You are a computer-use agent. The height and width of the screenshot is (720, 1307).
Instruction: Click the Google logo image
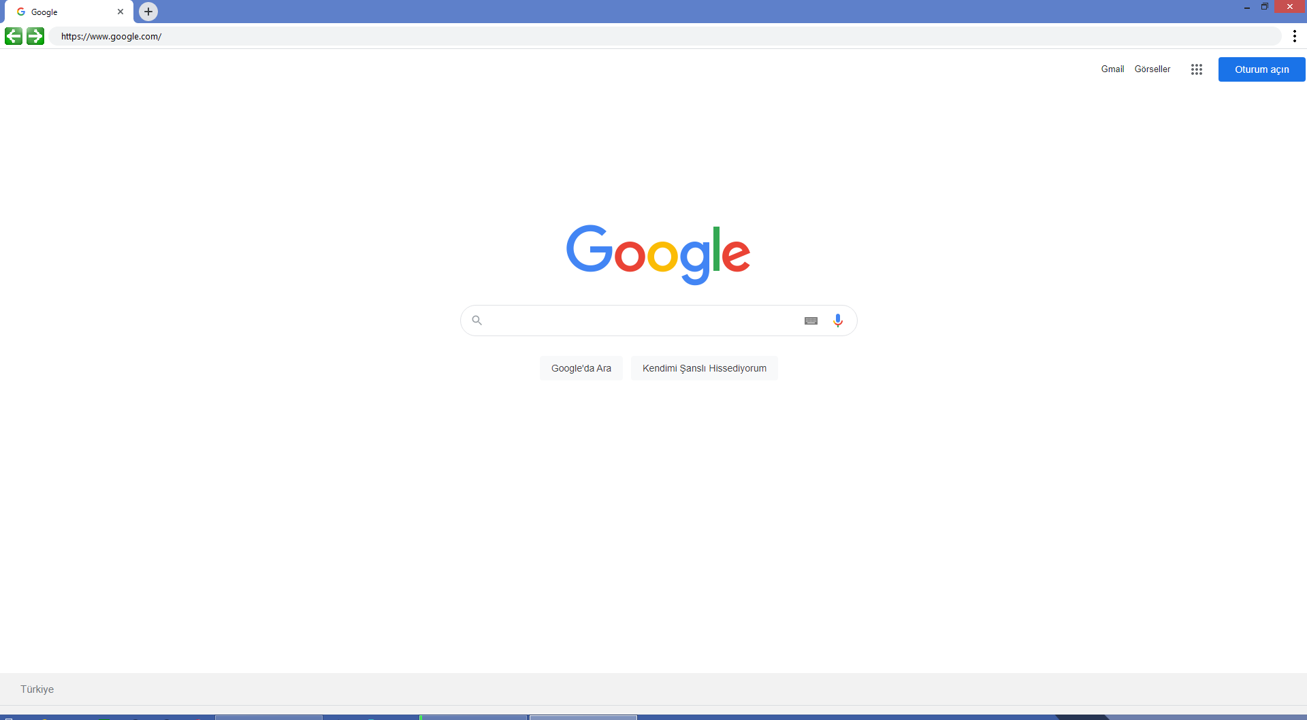coord(658,255)
